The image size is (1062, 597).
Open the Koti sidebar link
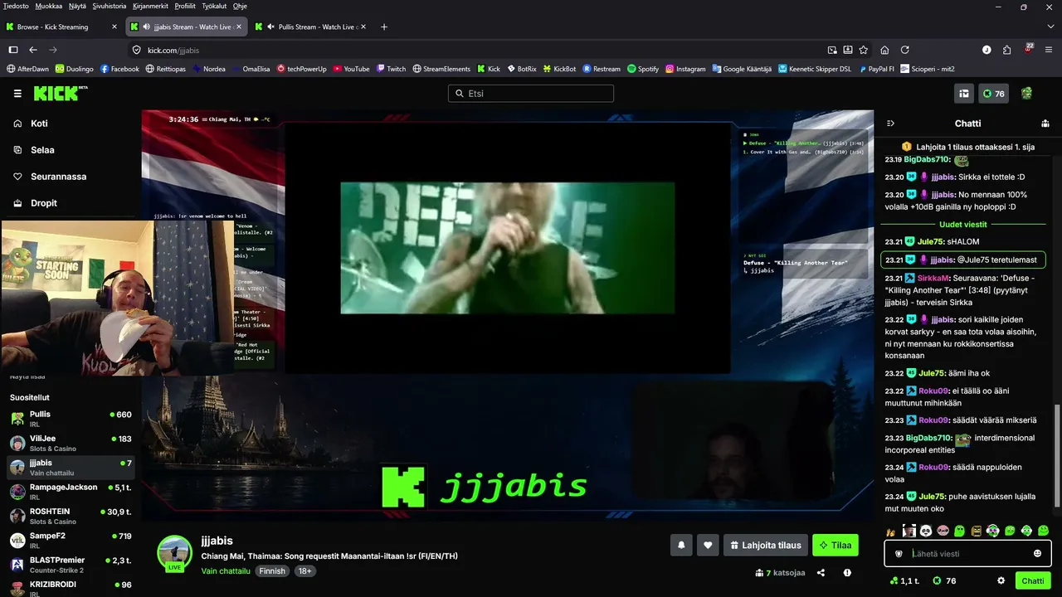(39, 124)
